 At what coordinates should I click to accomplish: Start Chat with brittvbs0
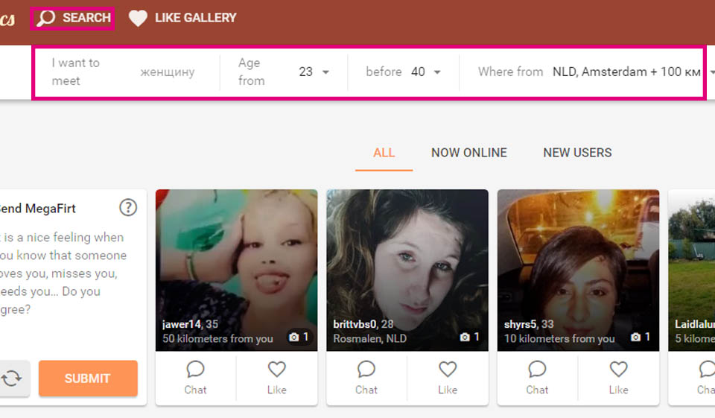pos(366,377)
